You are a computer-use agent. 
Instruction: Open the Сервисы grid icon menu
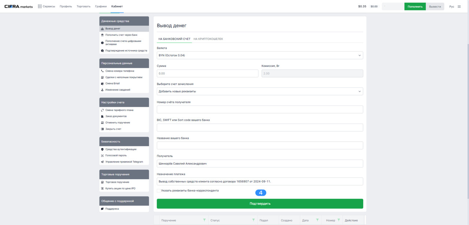click(x=40, y=7)
